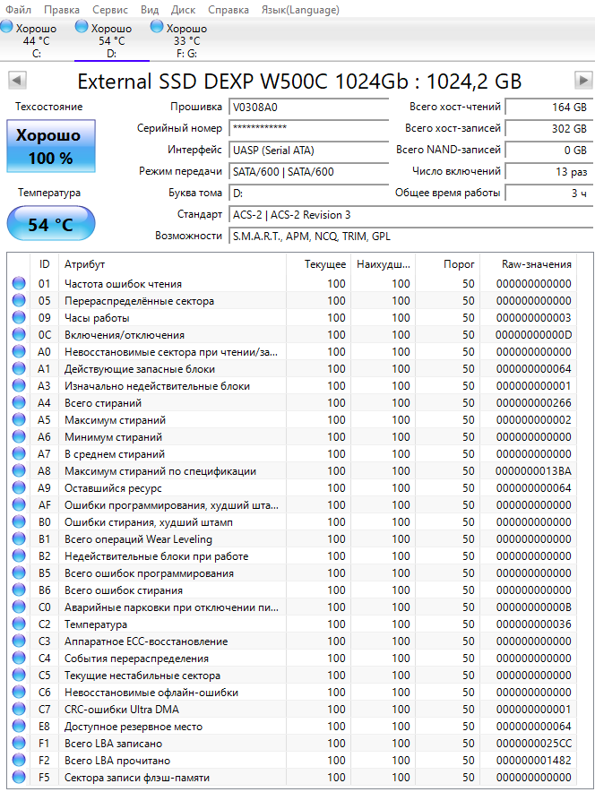Screen dimensions: 595x792
Task: Click the ACS-2 Revision 3 standard field
Action: 410,215
